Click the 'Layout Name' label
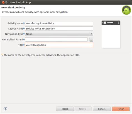The height and width of the screenshot is (114, 132). (x=16, y=28)
